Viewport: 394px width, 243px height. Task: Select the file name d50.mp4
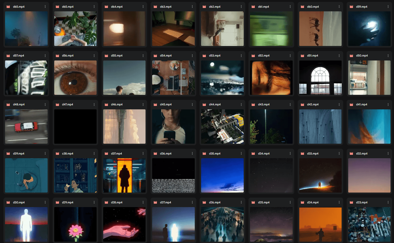click(362, 56)
